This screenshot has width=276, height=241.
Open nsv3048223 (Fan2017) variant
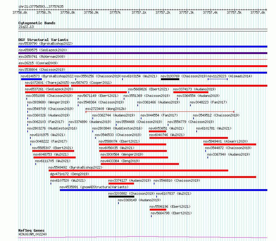click(x=208, y=102)
